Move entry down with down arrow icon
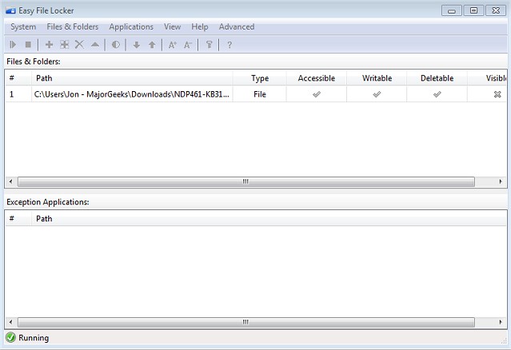The width and height of the screenshot is (511, 350). 137,45
